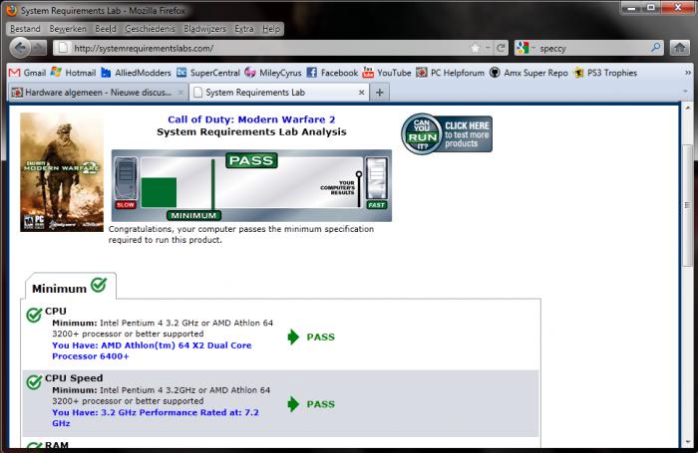Click the scrollbar down arrow

pos(687,442)
